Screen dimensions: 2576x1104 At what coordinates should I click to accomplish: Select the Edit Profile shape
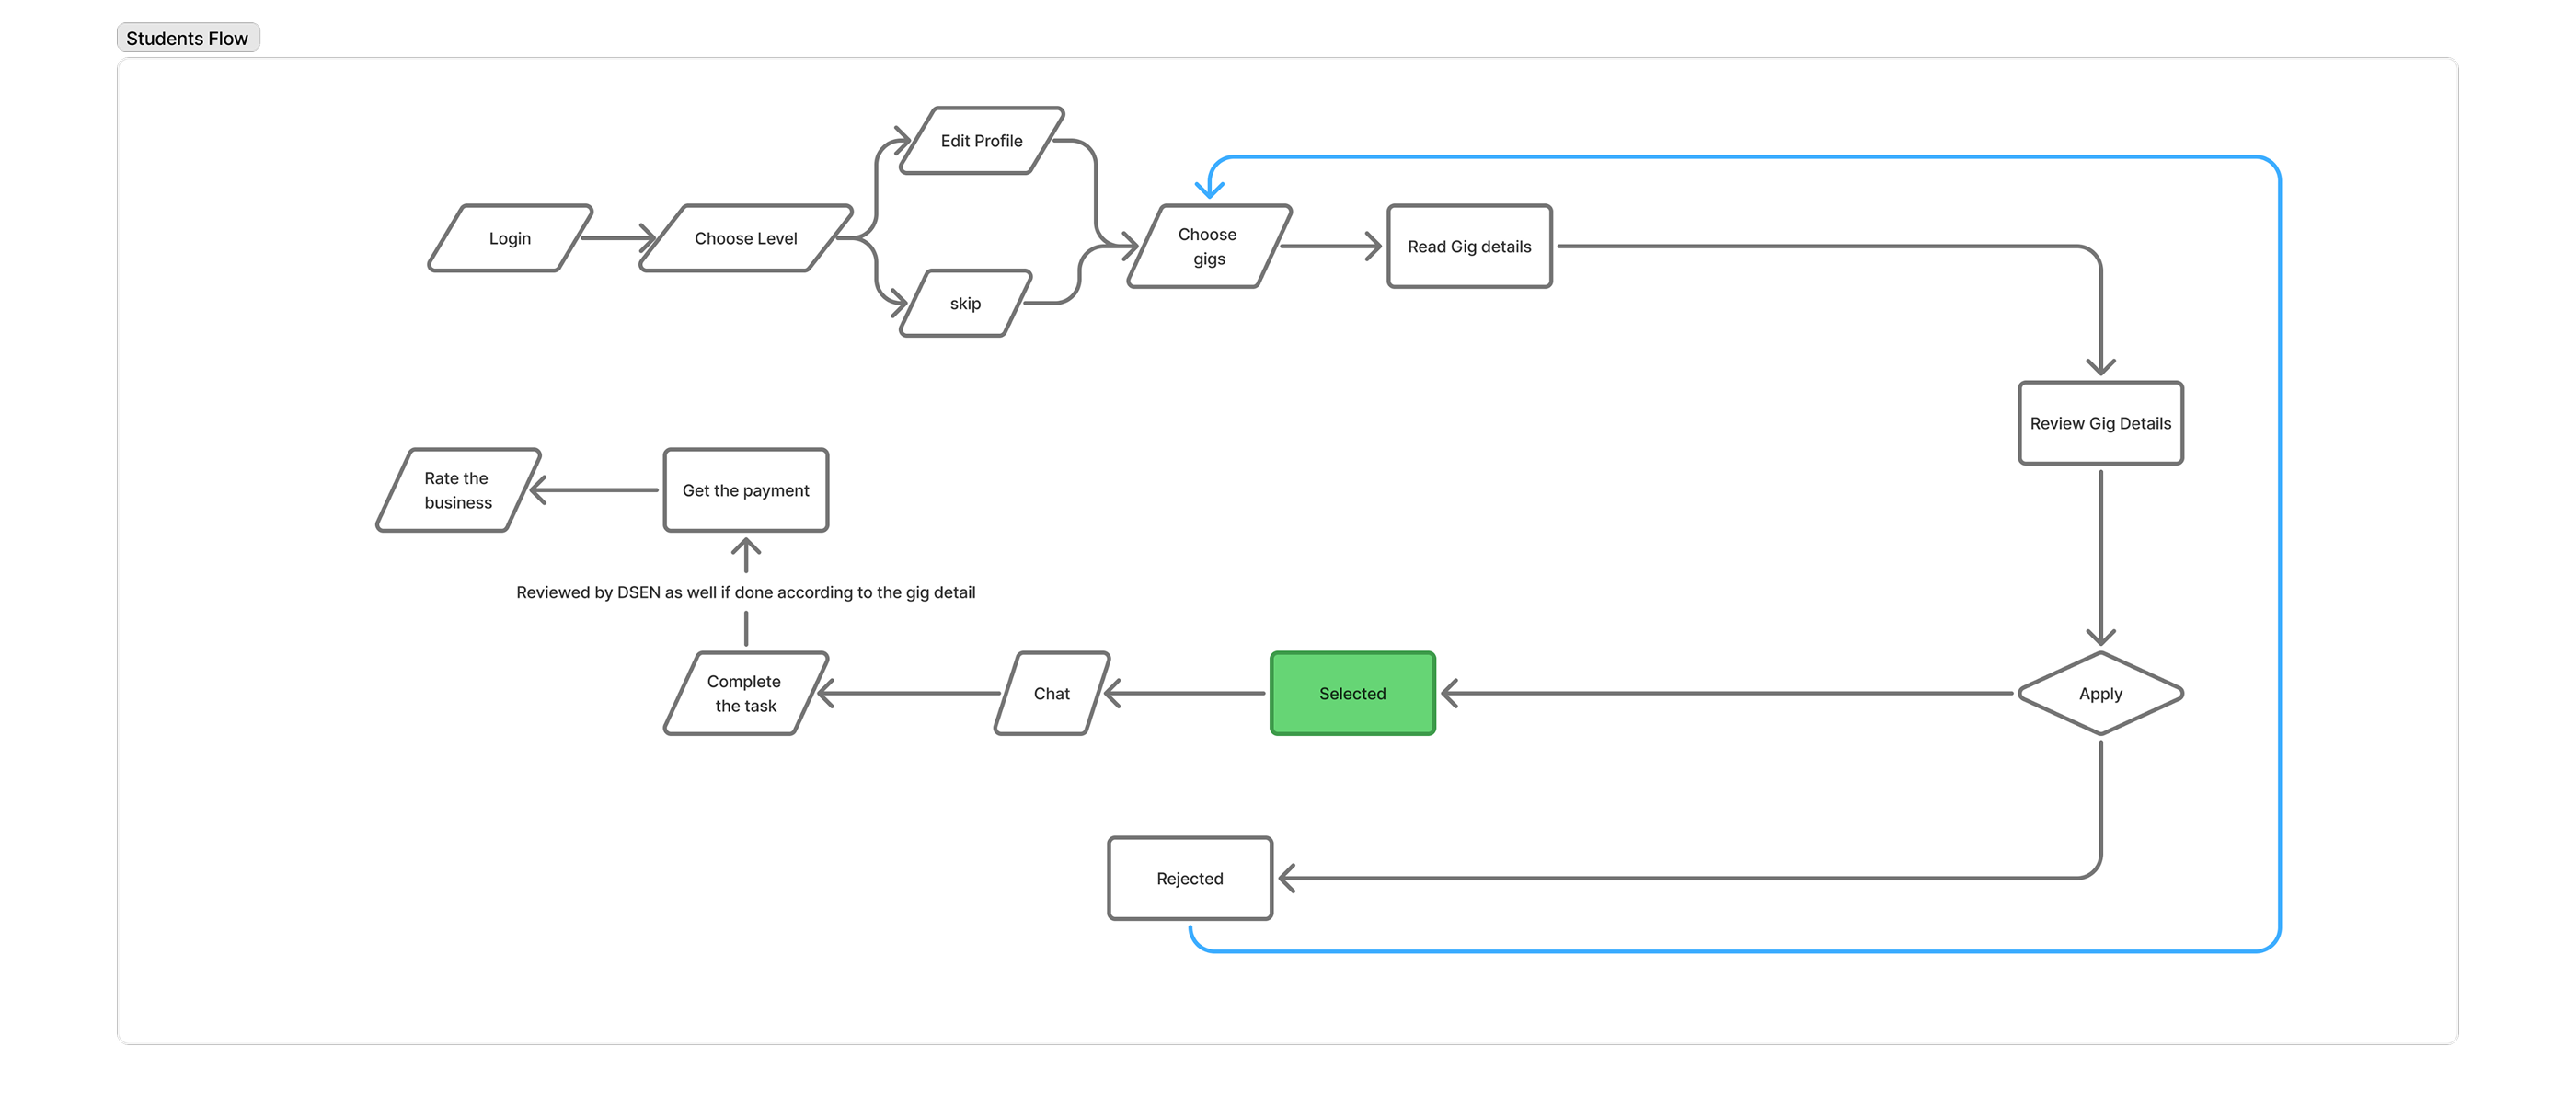981,141
